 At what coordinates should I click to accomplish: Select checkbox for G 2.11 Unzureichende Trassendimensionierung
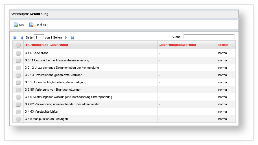(18, 60)
